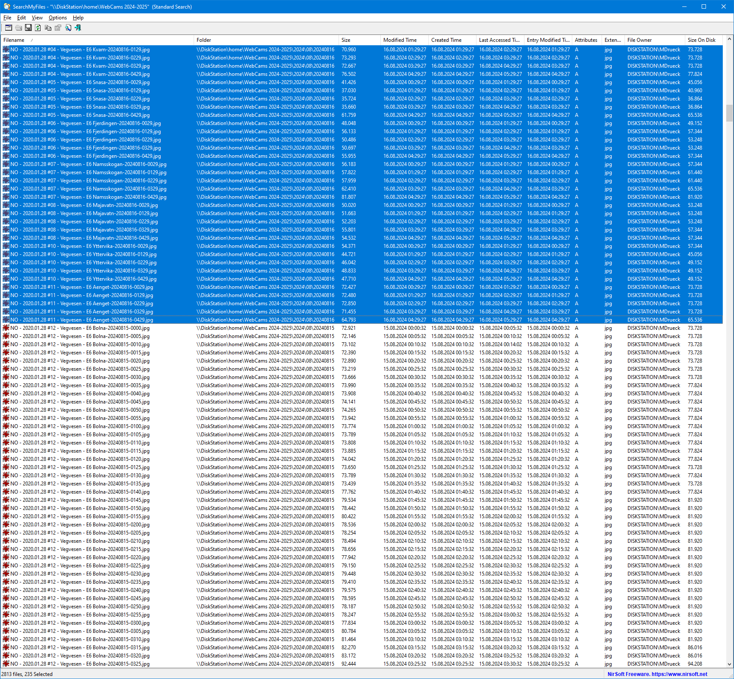Click the magnifying glass find icon
Screen dimensions: 734x679
tap(68, 28)
